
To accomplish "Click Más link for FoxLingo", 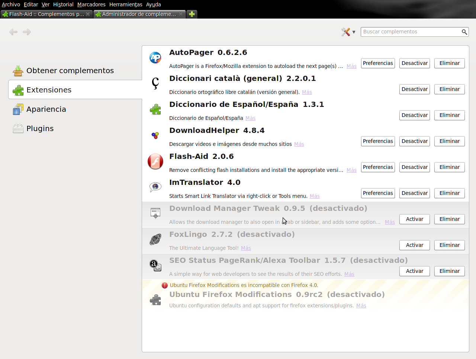I will point(246,248).
